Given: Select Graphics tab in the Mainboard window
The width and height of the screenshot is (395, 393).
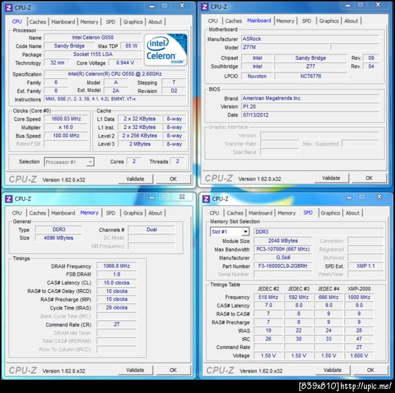Looking at the screenshot, I should coord(329,21).
